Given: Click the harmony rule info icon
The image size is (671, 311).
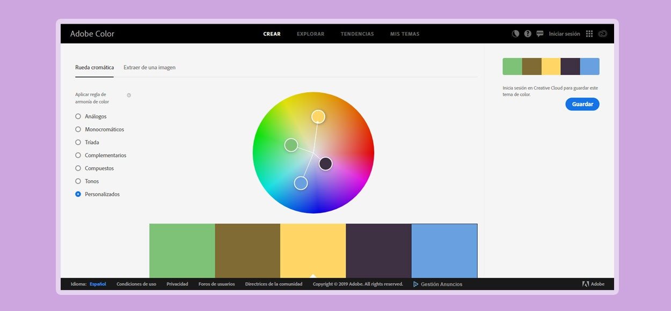Looking at the screenshot, I should tap(129, 95).
